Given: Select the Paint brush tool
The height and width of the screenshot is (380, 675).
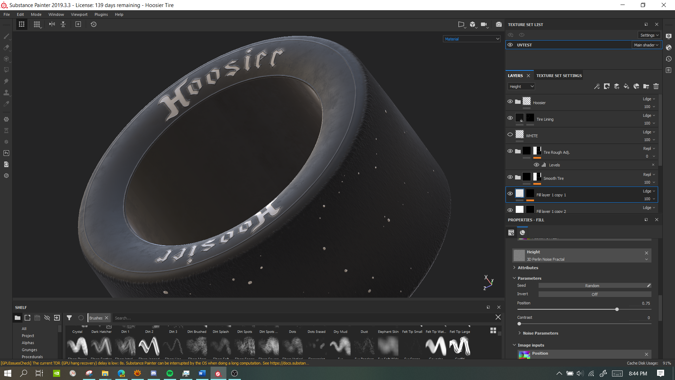Looking at the screenshot, I should pyautogui.click(x=6, y=36).
